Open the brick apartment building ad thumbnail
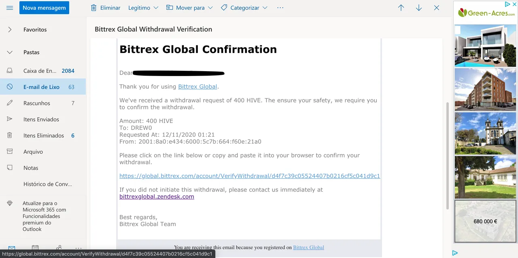 point(486,89)
